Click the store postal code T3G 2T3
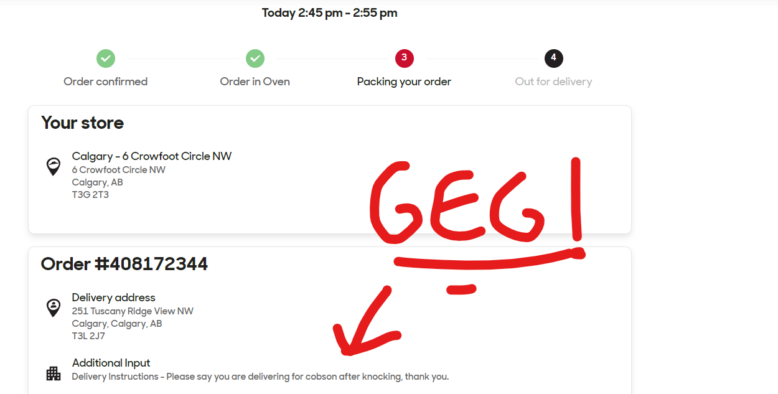Screen dimensions: 778x394 pyautogui.click(x=90, y=195)
